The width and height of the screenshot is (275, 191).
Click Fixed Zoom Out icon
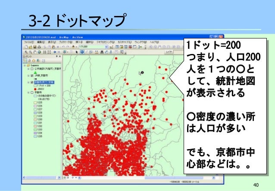pyautogui.click(x=49, y=52)
